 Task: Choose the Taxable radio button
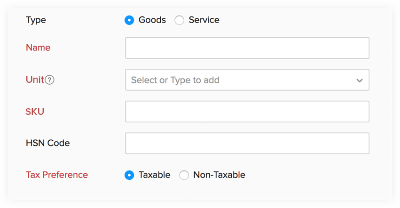129,175
